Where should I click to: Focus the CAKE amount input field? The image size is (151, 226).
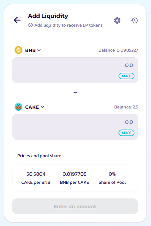click(x=75, y=127)
